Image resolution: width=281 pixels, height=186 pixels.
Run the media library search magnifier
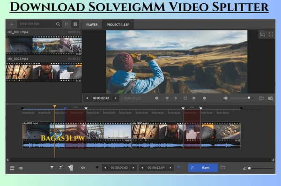click(58, 24)
